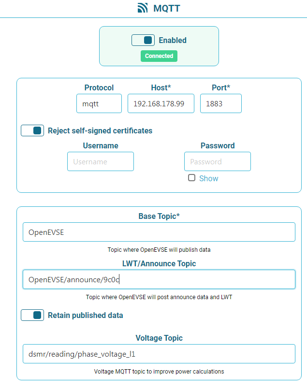Viewport: 307px width, 390px height.
Task: Click inside the LWT/Announce Topic field
Action: coord(159,279)
